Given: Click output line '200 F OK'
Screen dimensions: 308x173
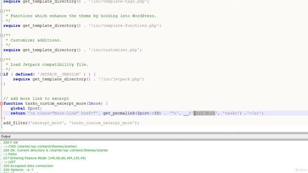Looking at the screenshot, I should click(x=11, y=143).
